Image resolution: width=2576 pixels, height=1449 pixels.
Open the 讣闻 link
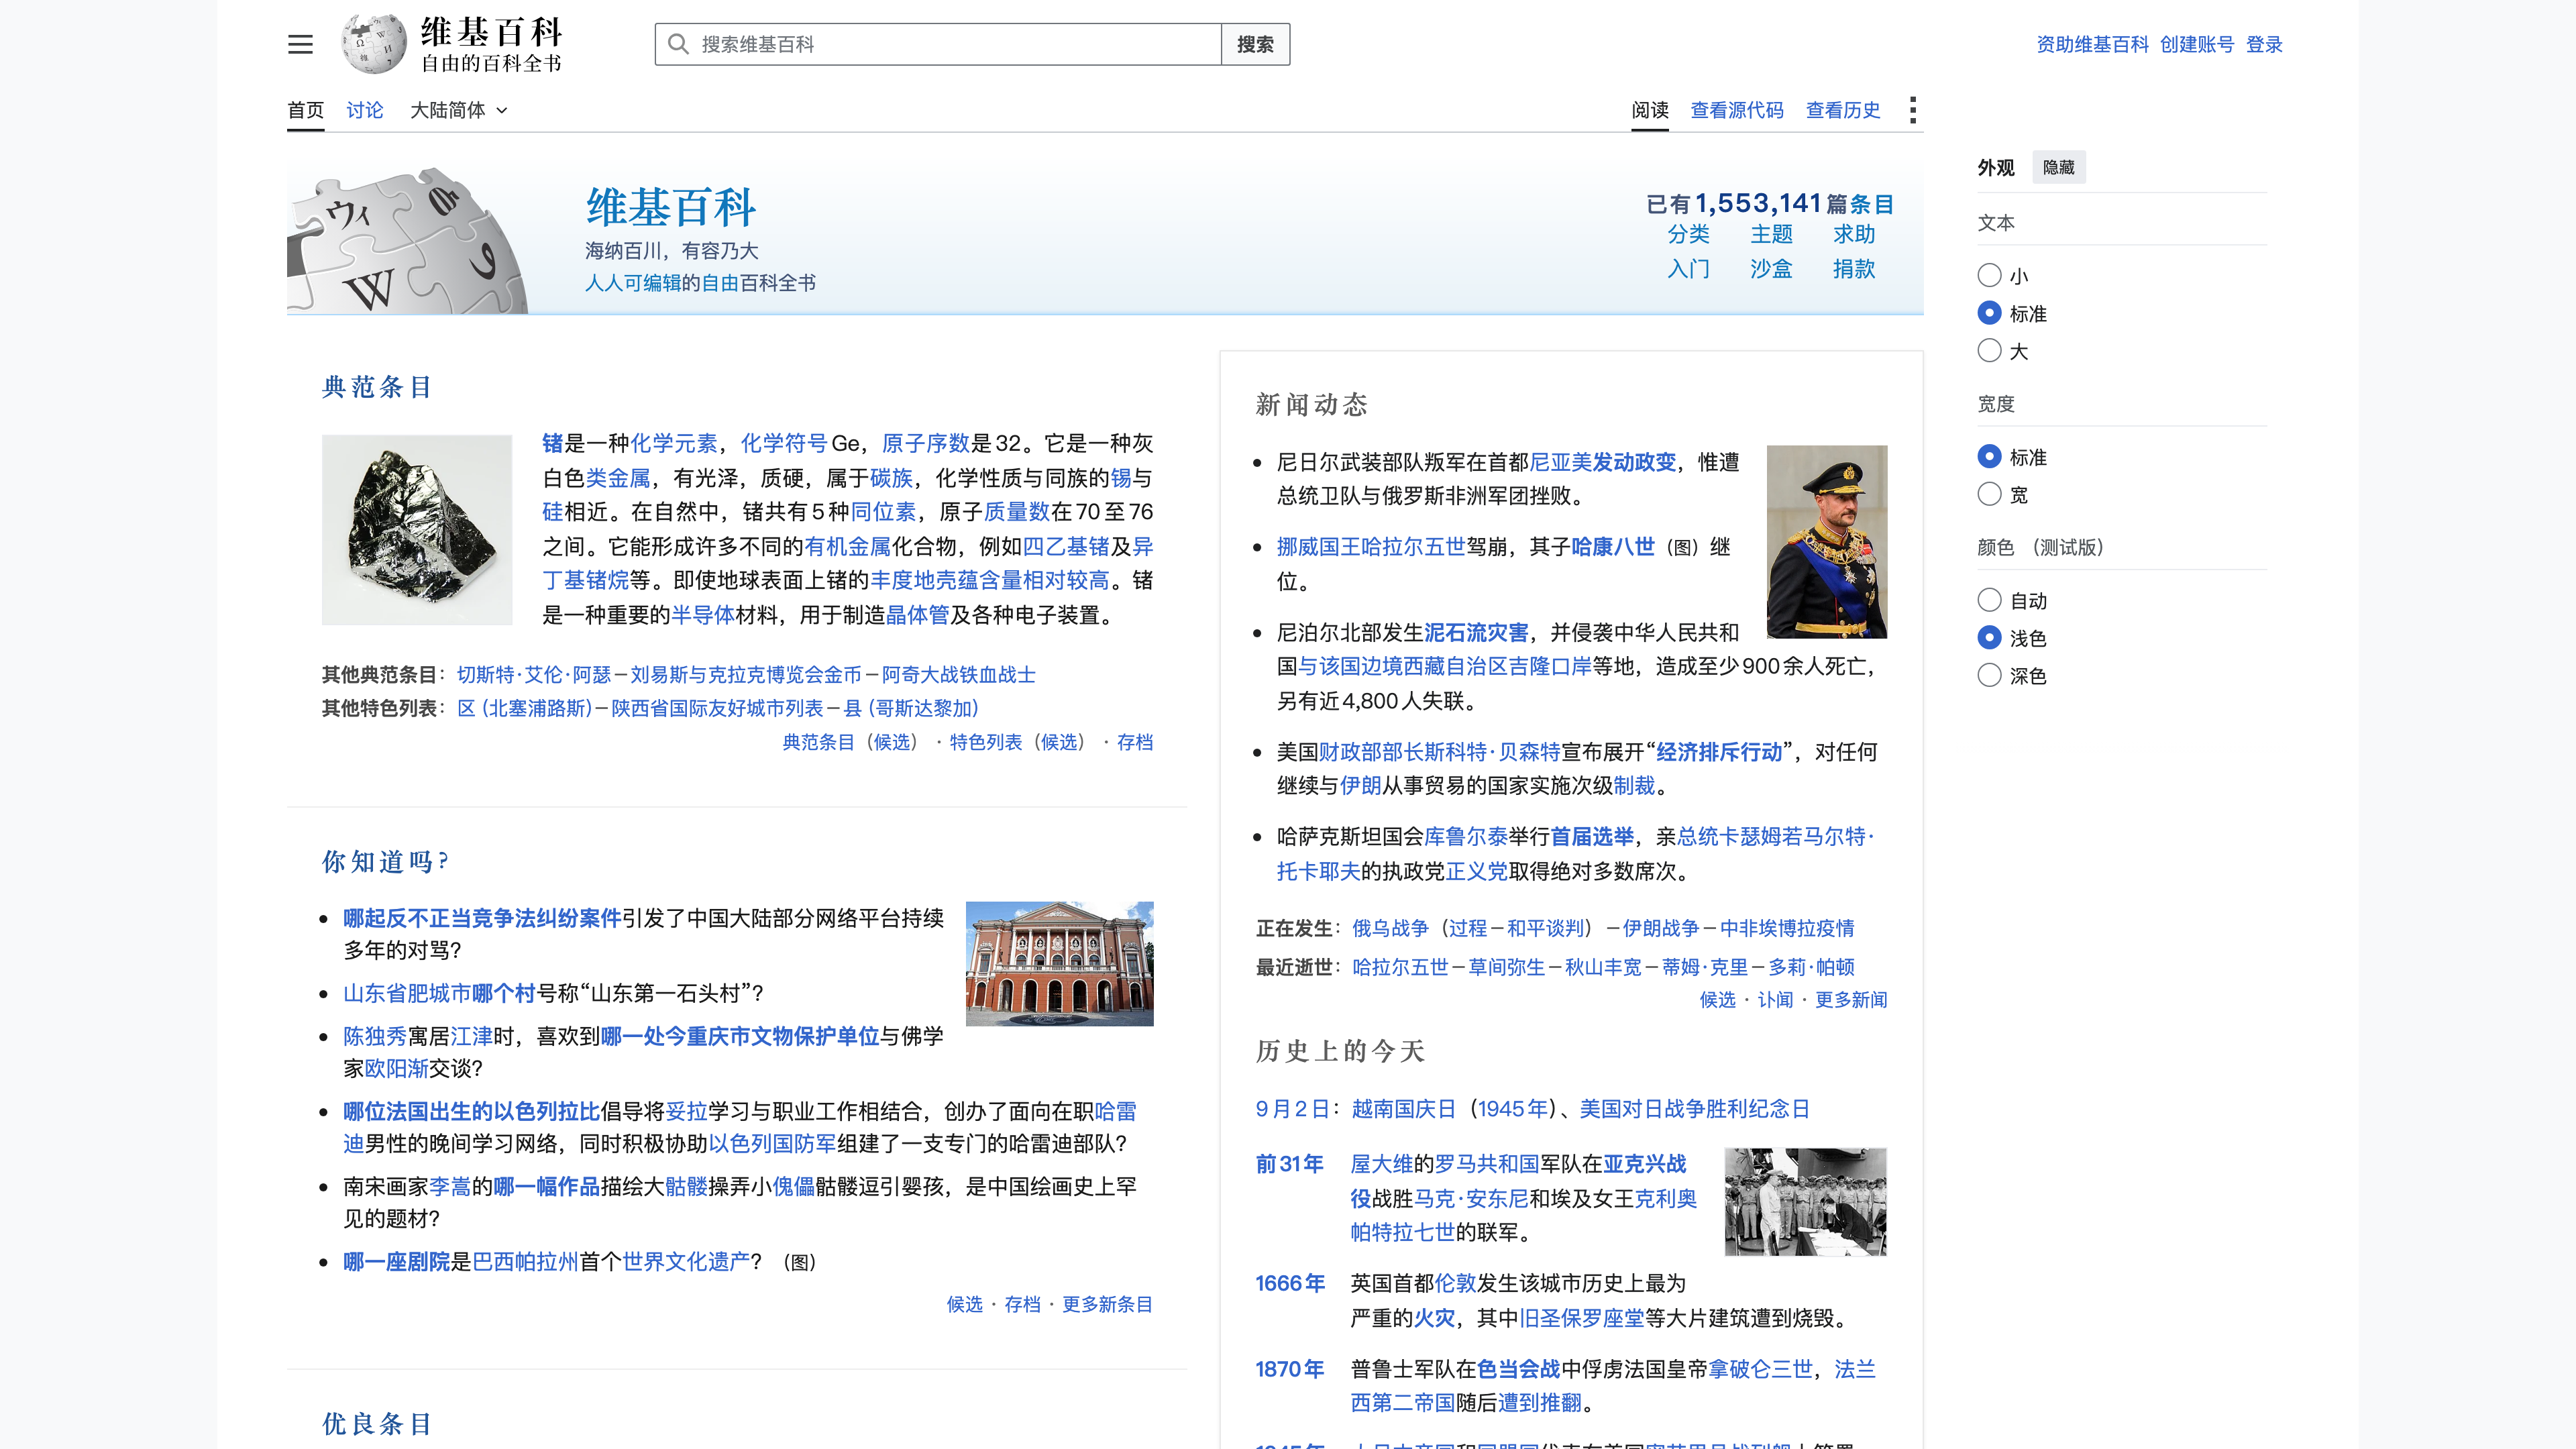1775,1000
